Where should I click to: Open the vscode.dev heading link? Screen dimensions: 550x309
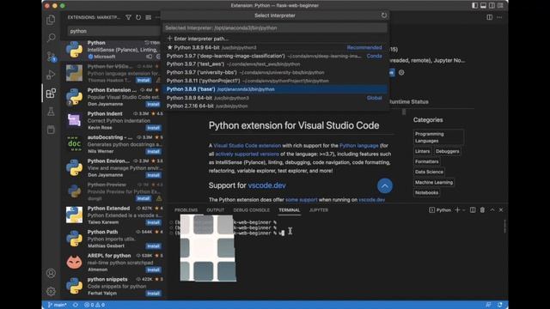(266, 185)
